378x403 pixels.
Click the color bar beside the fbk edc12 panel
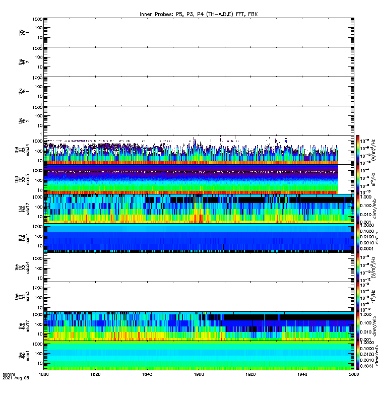358,326
